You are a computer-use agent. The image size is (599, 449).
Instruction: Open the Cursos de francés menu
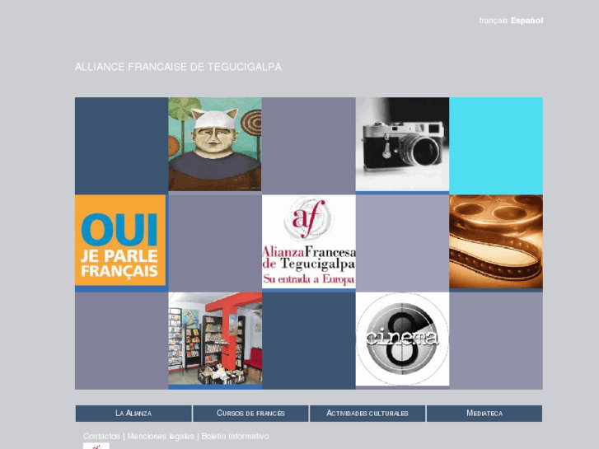point(250,414)
